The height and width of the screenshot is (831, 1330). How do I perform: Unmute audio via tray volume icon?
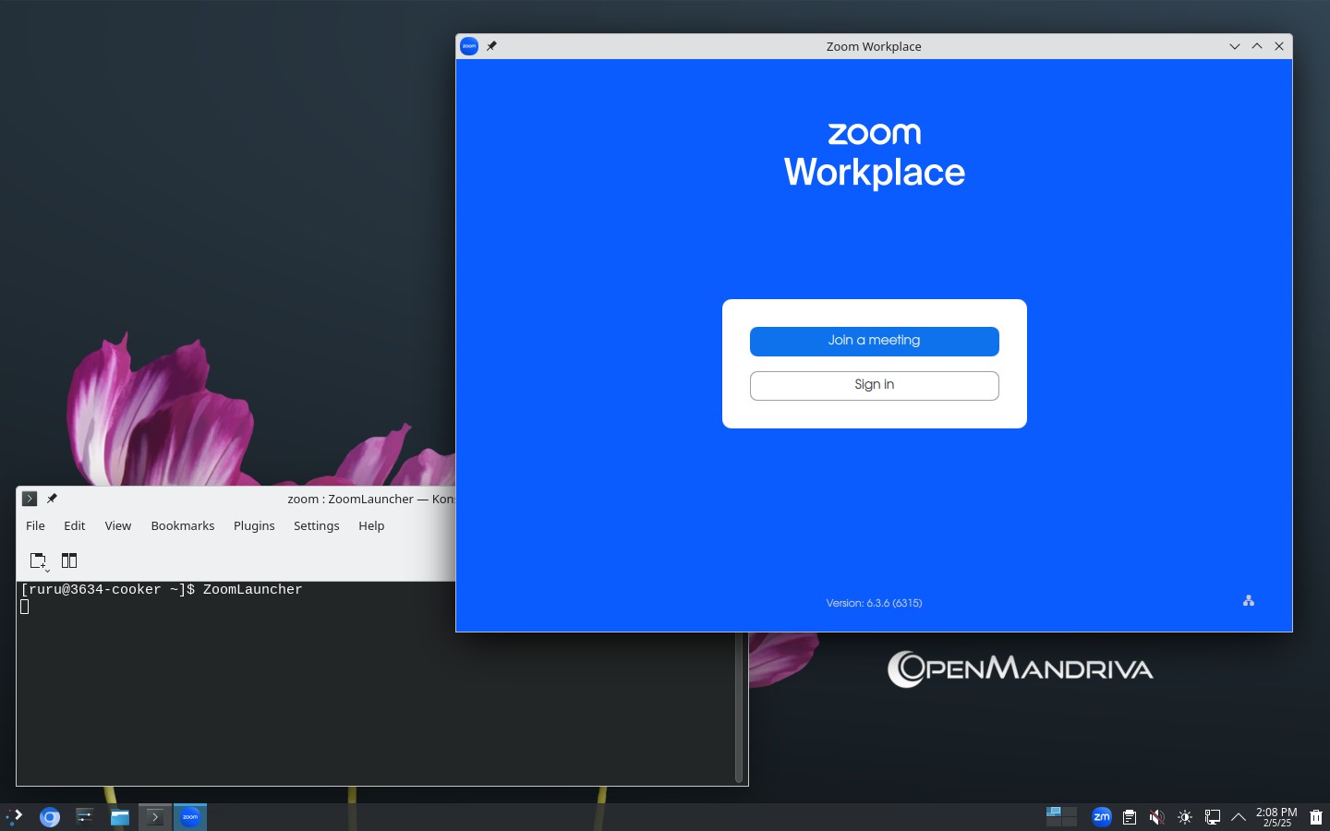(1156, 817)
